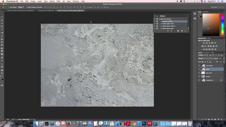Lock all icon in Layers panel
Viewport: 226px width, 127px height.
210,62
